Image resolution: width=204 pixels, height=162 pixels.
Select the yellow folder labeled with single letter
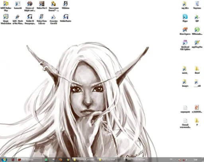197,122
